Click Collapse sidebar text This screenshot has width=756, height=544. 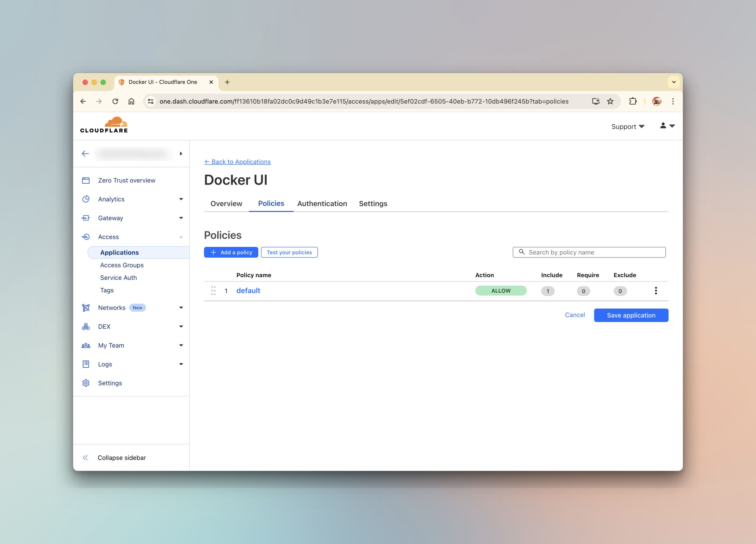[122, 458]
